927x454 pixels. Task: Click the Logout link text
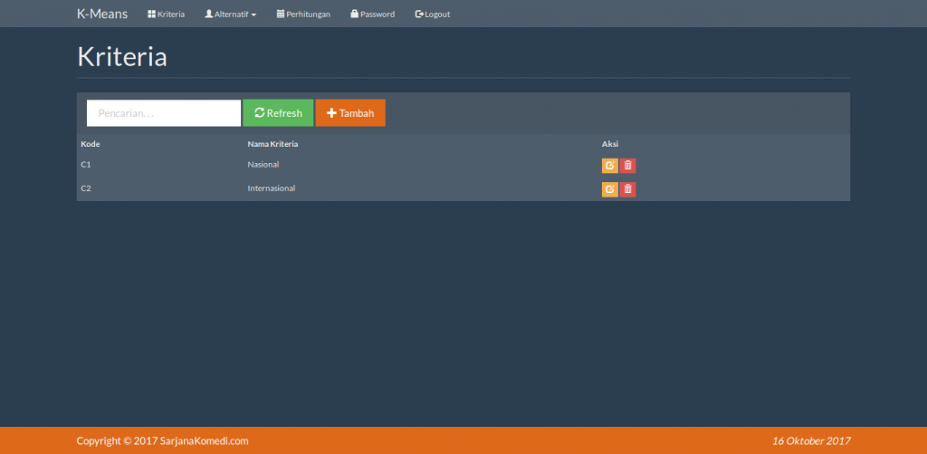437,14
